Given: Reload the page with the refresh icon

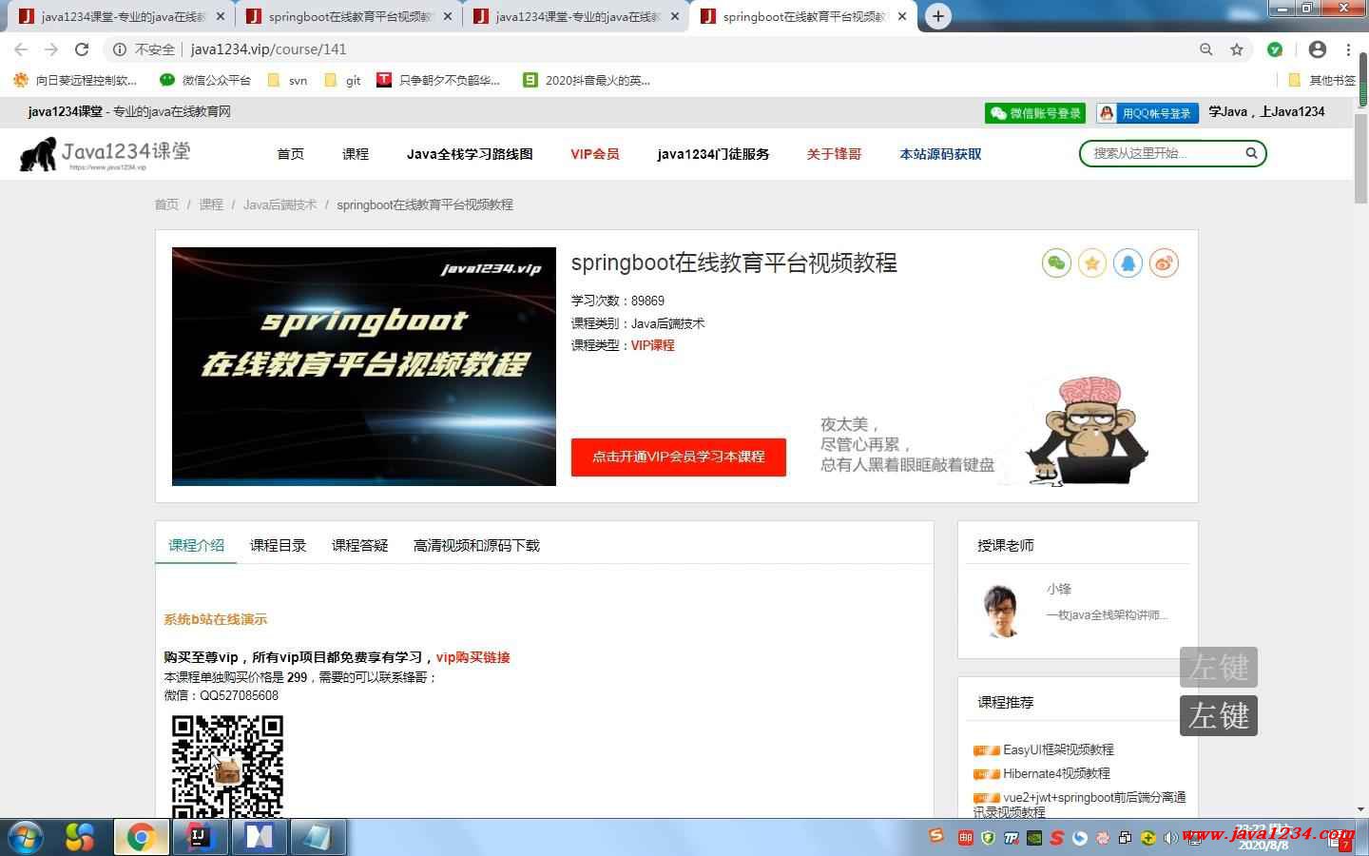Looking at the screenshot, I should (x=82, y=49).
